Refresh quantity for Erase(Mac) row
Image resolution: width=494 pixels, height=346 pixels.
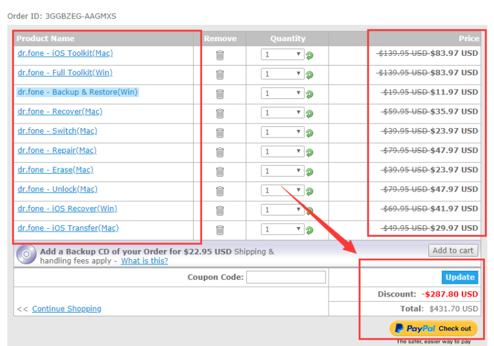[309, 172]
